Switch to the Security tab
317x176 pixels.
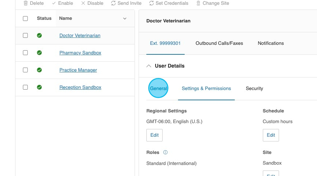click(x=254, y=89)
